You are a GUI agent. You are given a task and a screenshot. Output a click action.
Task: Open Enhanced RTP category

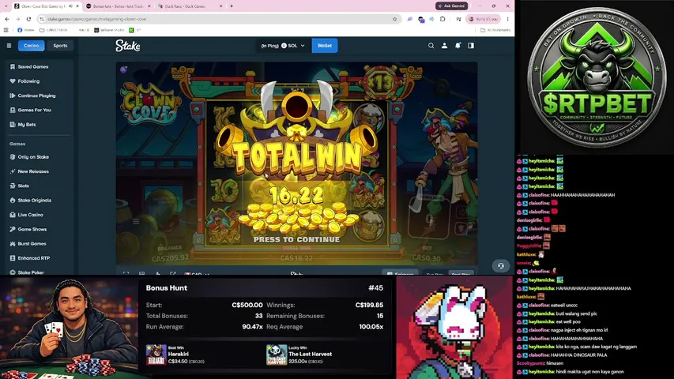tap(33, 258)
